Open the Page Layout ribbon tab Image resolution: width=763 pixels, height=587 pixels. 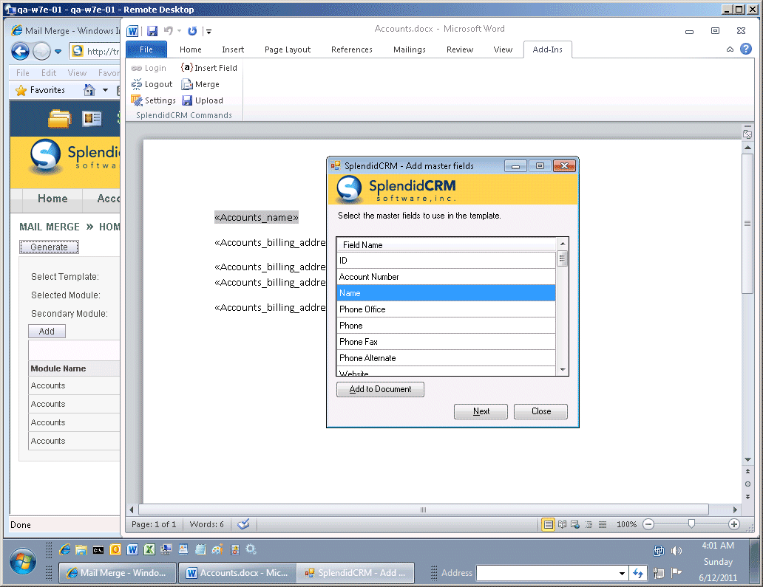288,49
